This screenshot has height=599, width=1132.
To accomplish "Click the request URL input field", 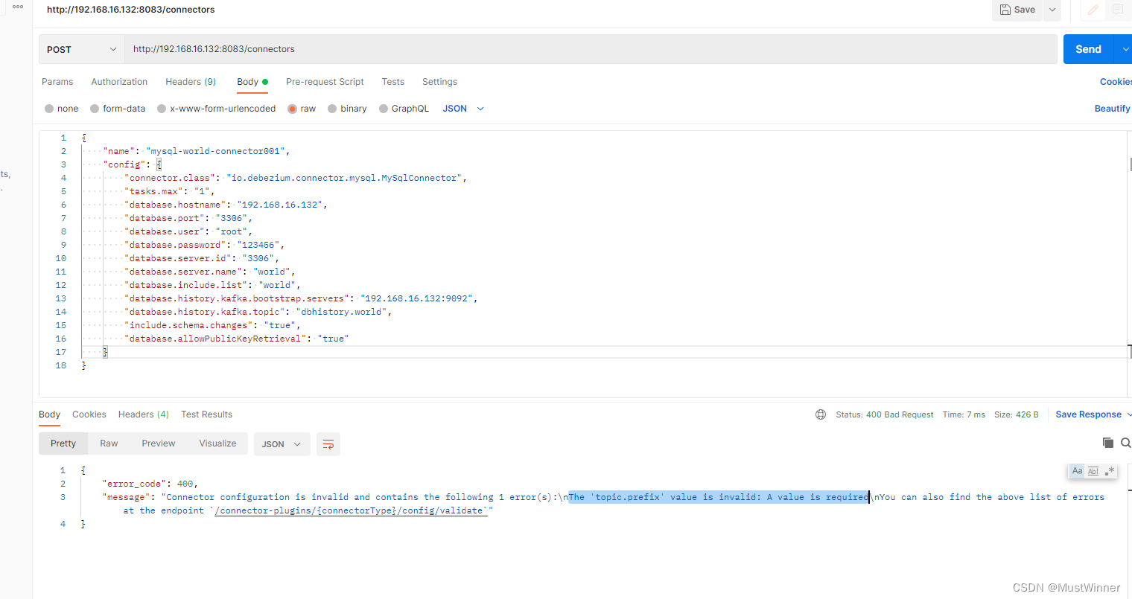I will click(590, 49).
